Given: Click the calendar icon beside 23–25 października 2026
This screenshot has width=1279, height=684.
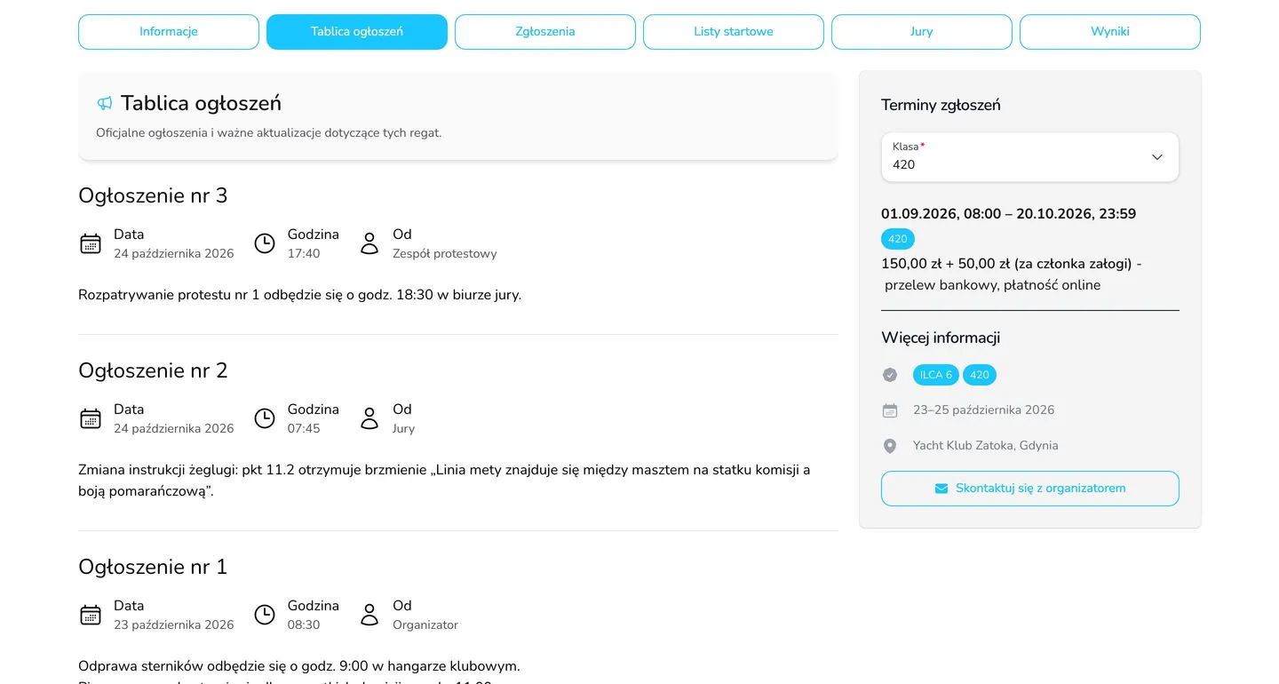Looking at the screenshot, I should 890,410.
